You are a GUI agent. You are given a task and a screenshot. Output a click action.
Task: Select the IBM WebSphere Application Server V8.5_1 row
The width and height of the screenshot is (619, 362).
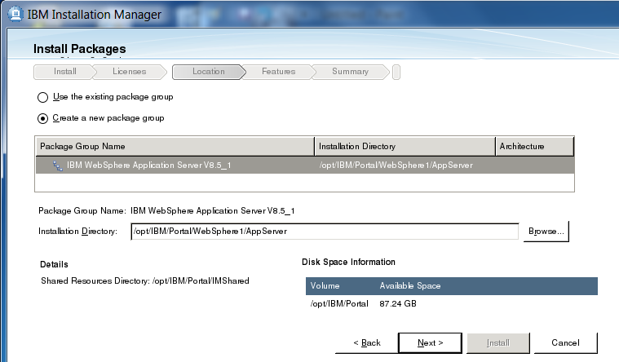click(x=305, y=166)
